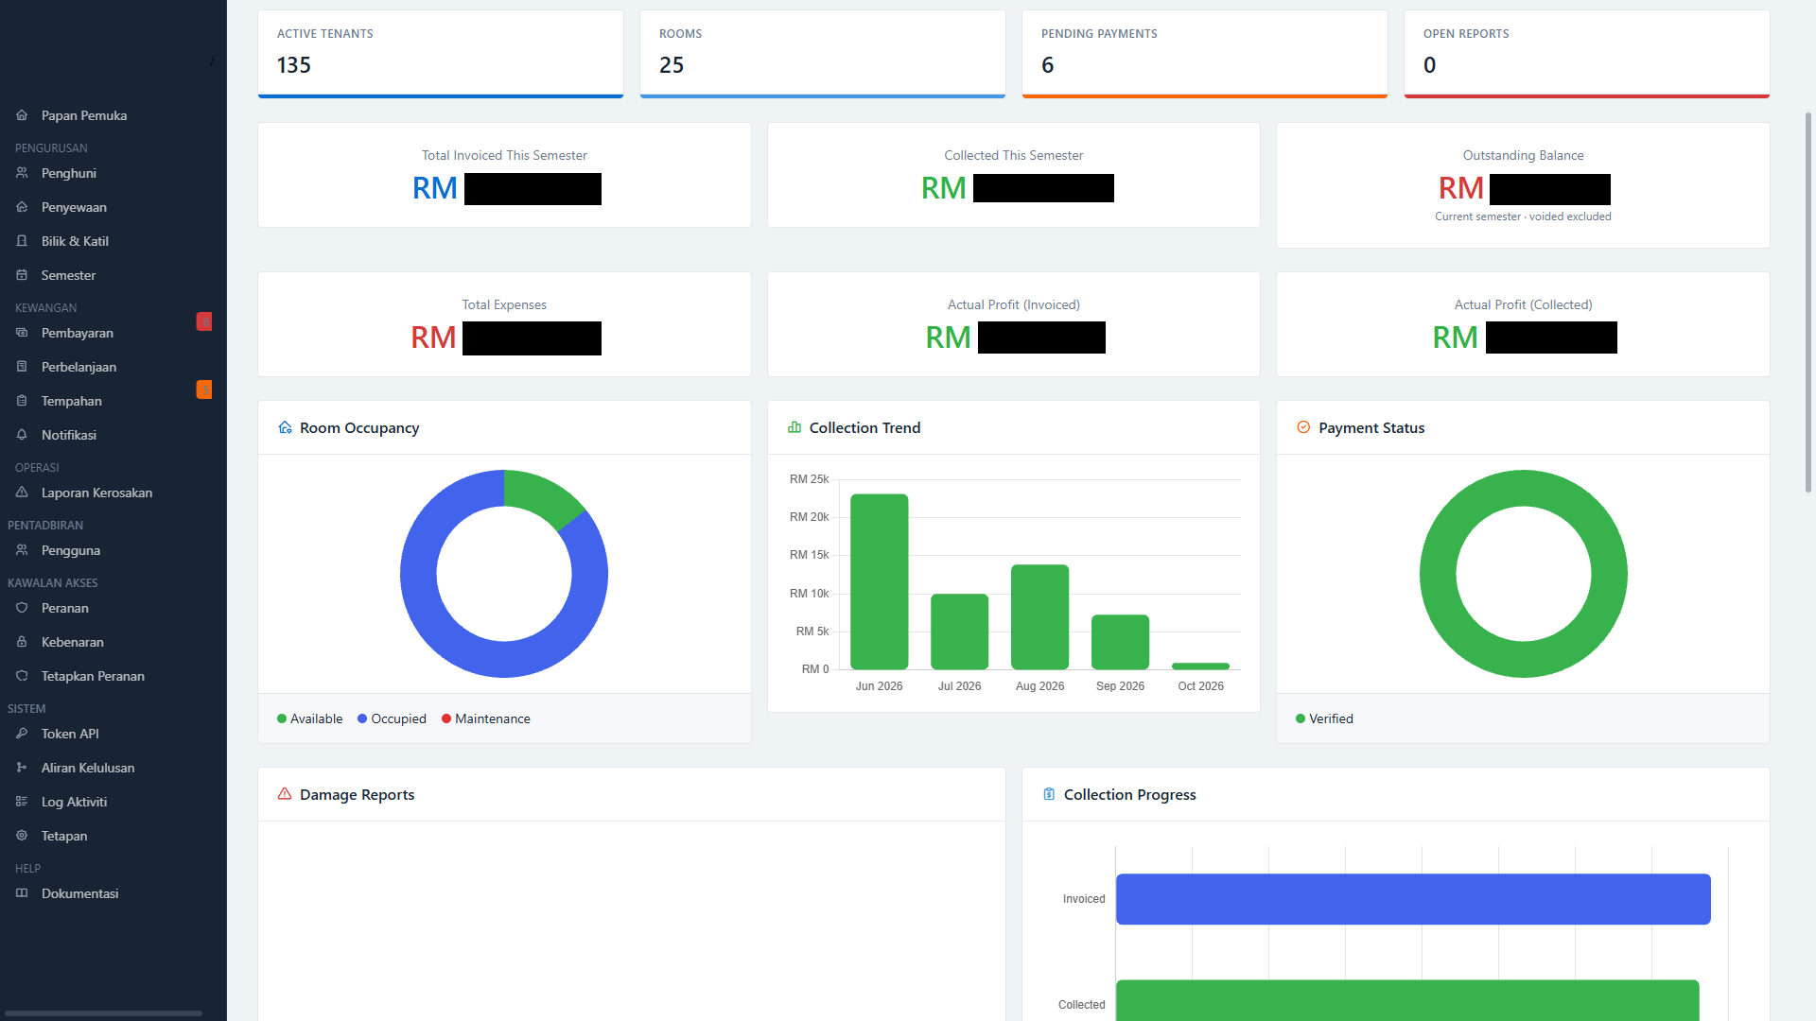Click the Tetapan gear icon
Image resolution: width=1816 pixels, height=1021 pixels.
click(22, 836)
